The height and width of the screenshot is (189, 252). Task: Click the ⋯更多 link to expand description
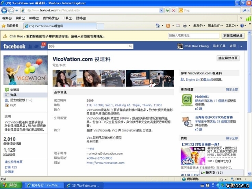point(91,149)
